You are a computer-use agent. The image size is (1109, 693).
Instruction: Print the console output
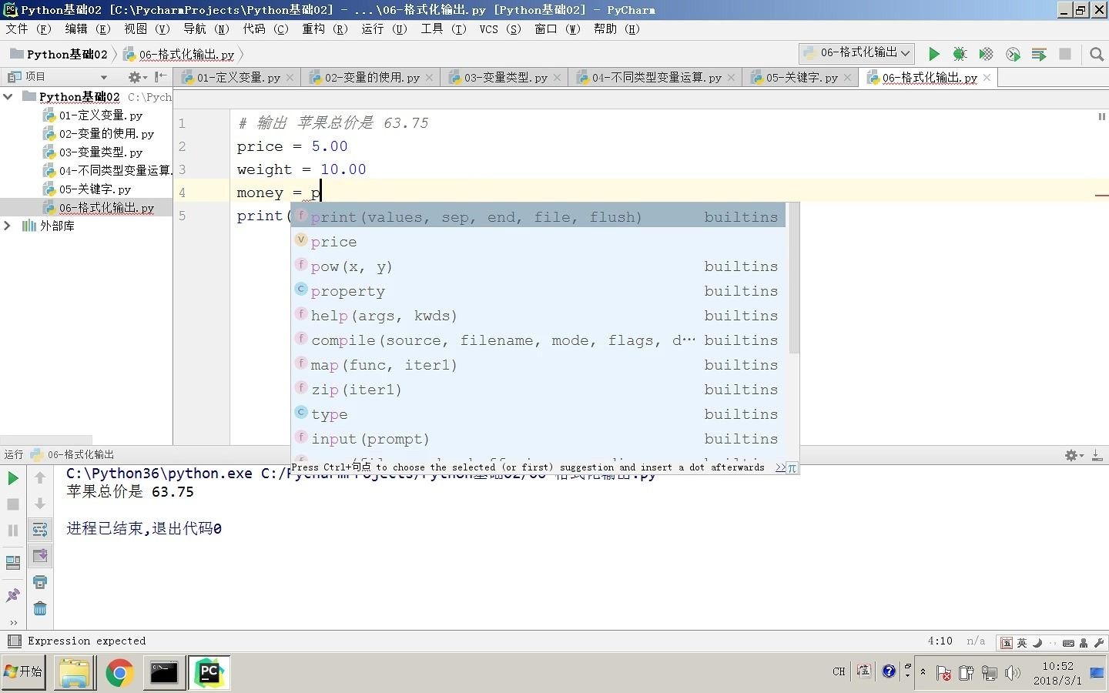40,582
